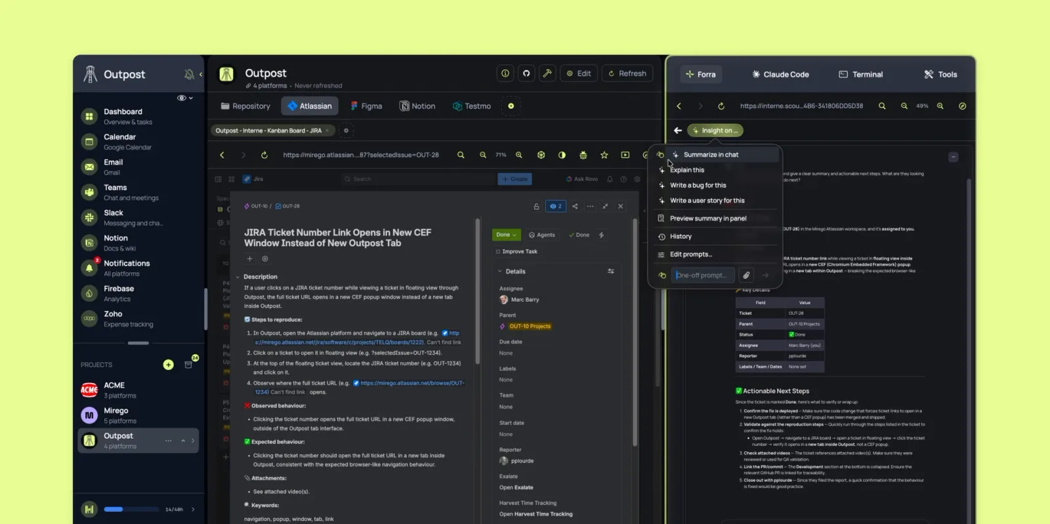
Task: Reload the Atlassian page
Action: point(264,155)
